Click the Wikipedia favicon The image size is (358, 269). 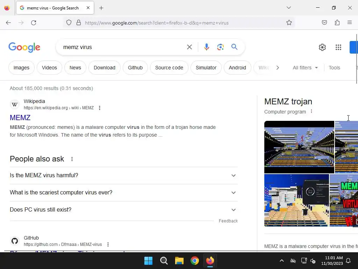[x=15, y=104]
